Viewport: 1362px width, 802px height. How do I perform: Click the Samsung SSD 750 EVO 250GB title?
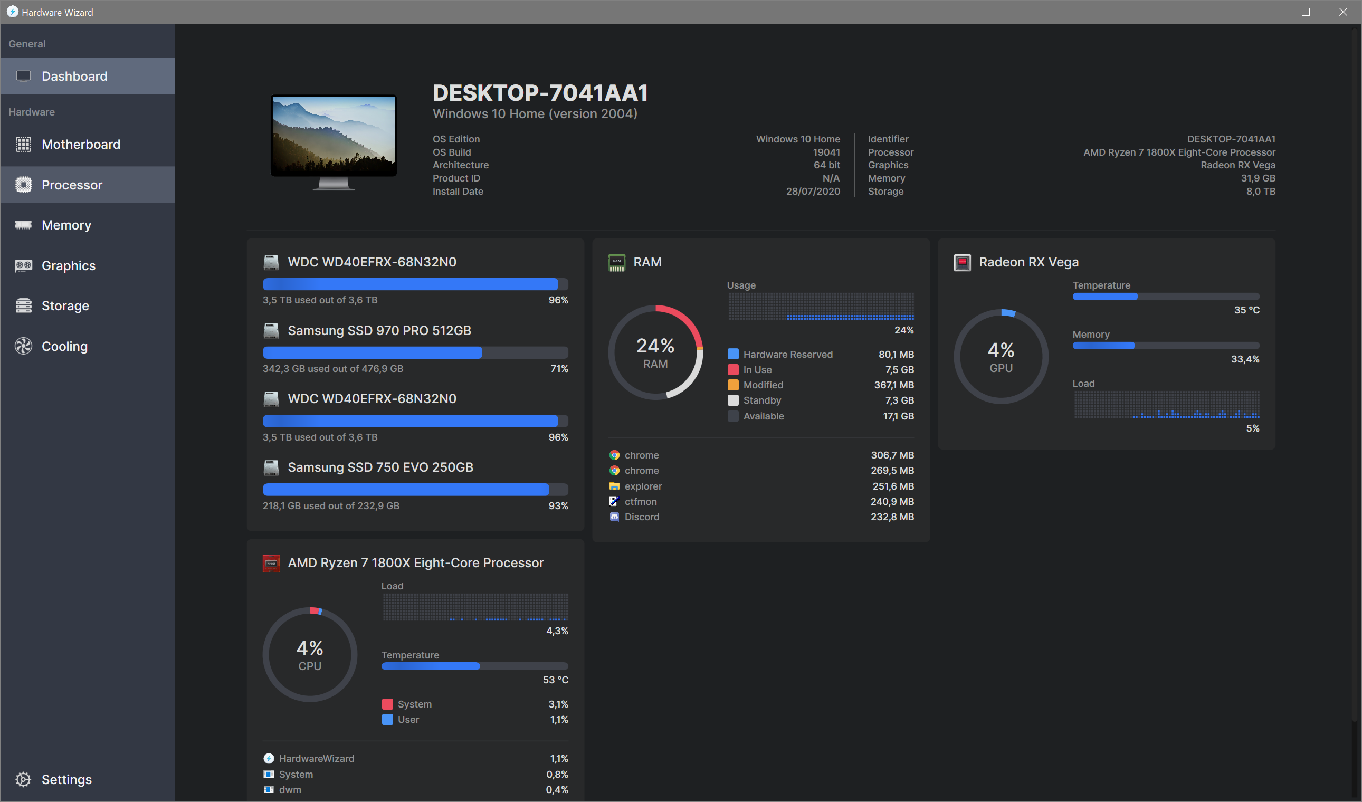(380, 467)
